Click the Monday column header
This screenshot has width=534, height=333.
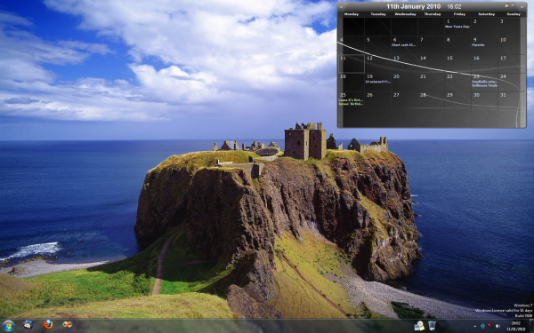[x=352, y=14]
